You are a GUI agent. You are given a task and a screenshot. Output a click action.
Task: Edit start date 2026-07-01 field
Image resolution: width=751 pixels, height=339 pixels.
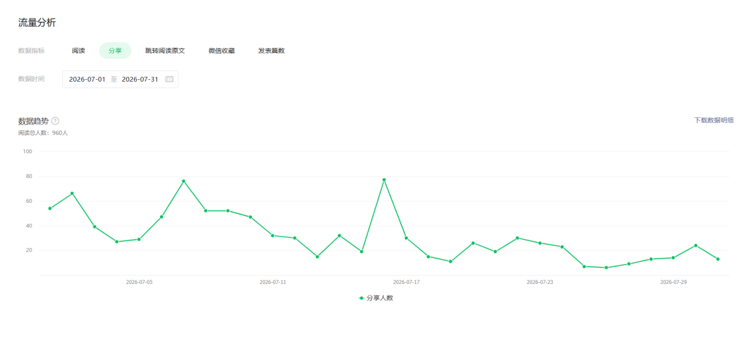[87, 79]
